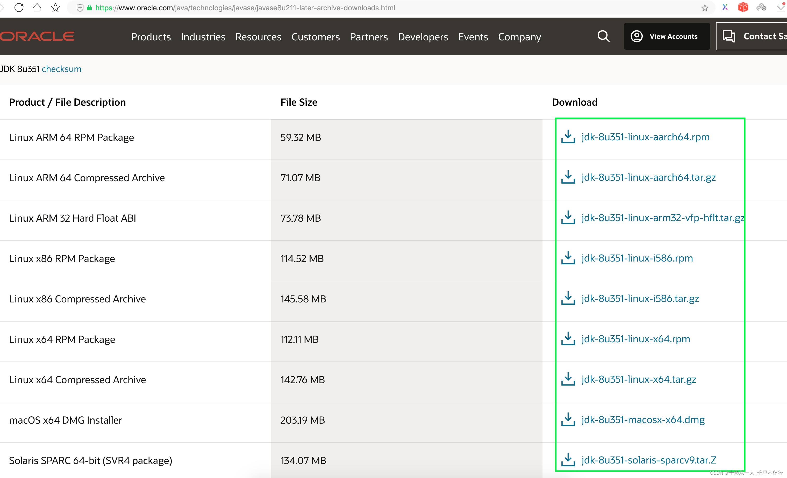
Task: Click the Oracle logo
Action: (x=37, y=36)
